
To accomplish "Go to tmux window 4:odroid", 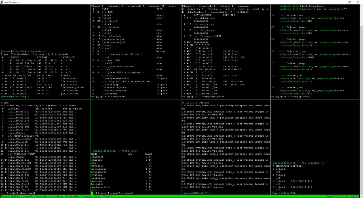I will (72, 196).
